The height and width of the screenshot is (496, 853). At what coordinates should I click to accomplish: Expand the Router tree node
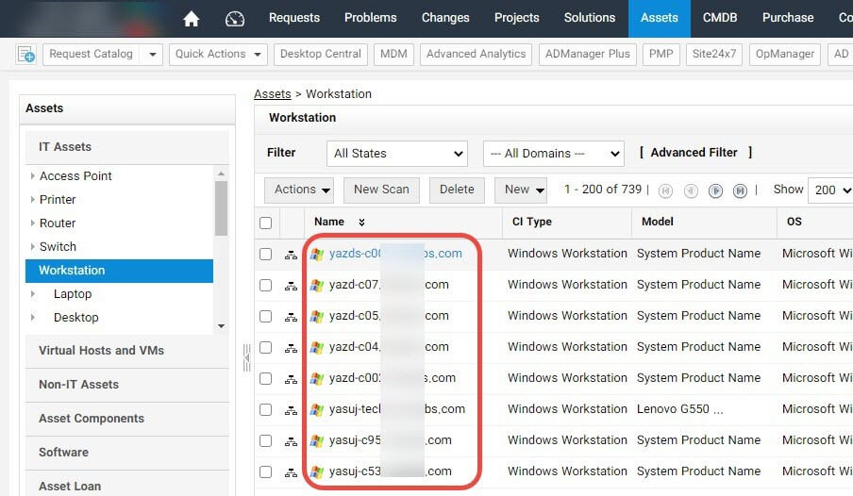click(33, 223)
